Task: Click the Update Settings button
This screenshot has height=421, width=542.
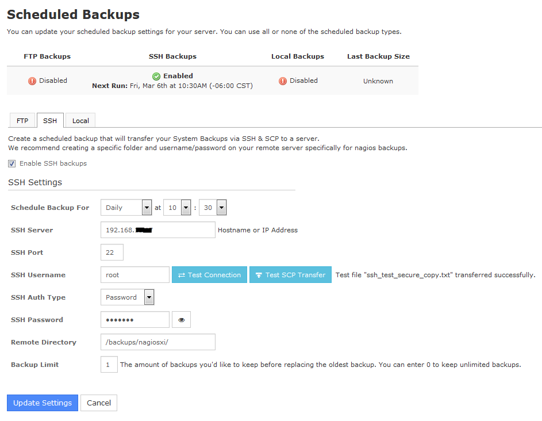Action: (43, 403)
